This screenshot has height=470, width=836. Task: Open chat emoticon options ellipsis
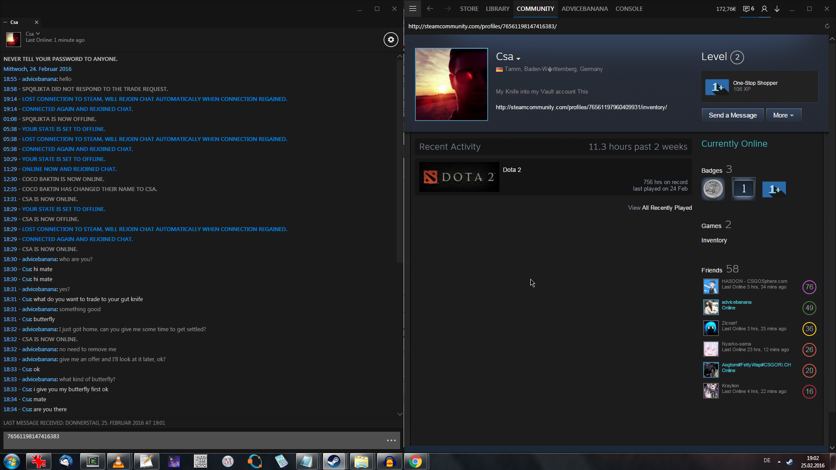[x=391, y=440]
